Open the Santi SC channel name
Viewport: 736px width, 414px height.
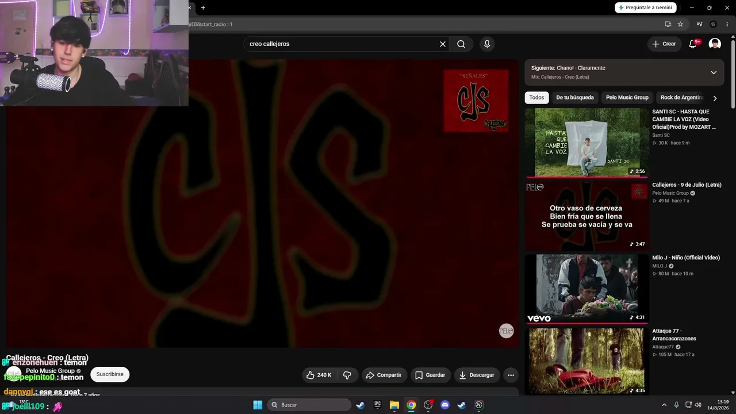tap(661, 135)
